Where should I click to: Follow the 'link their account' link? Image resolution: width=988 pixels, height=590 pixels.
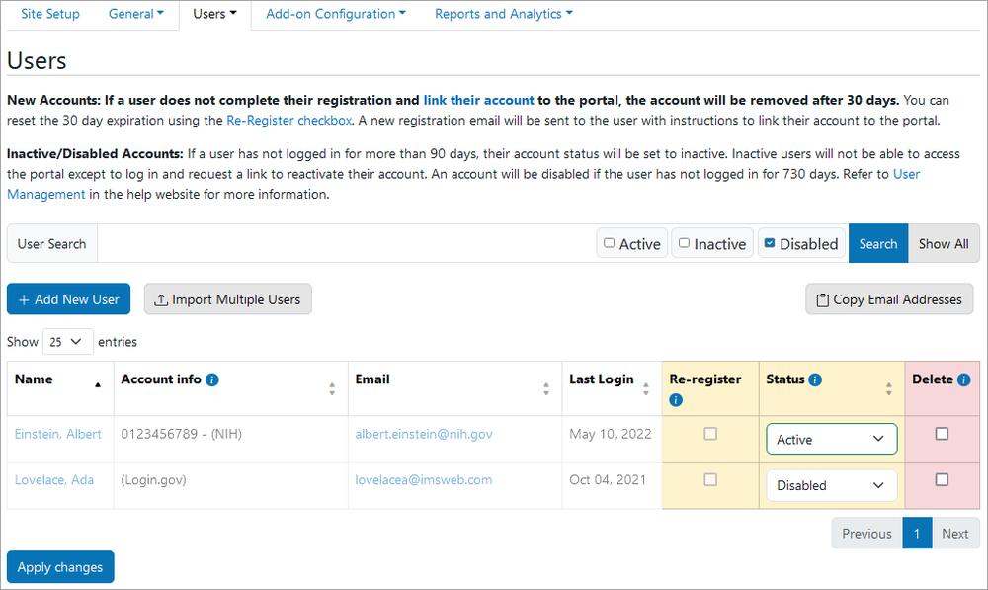pyautogui.click(x=478, y=100)
